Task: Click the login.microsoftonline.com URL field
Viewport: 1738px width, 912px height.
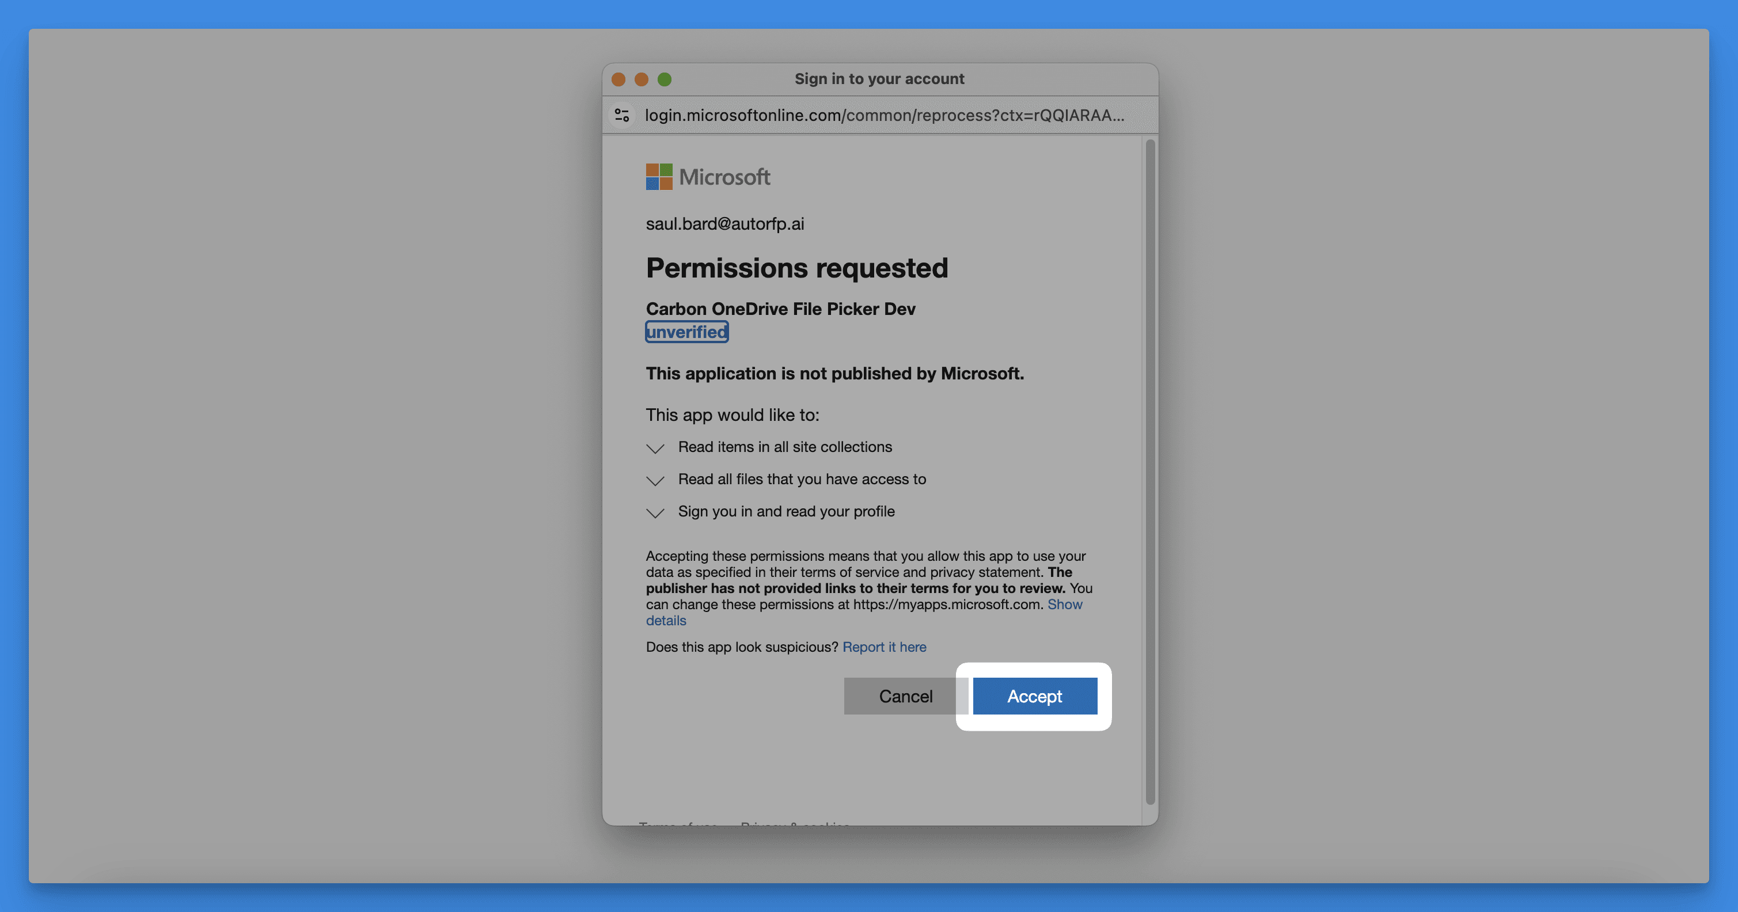Action: [884, 115]
